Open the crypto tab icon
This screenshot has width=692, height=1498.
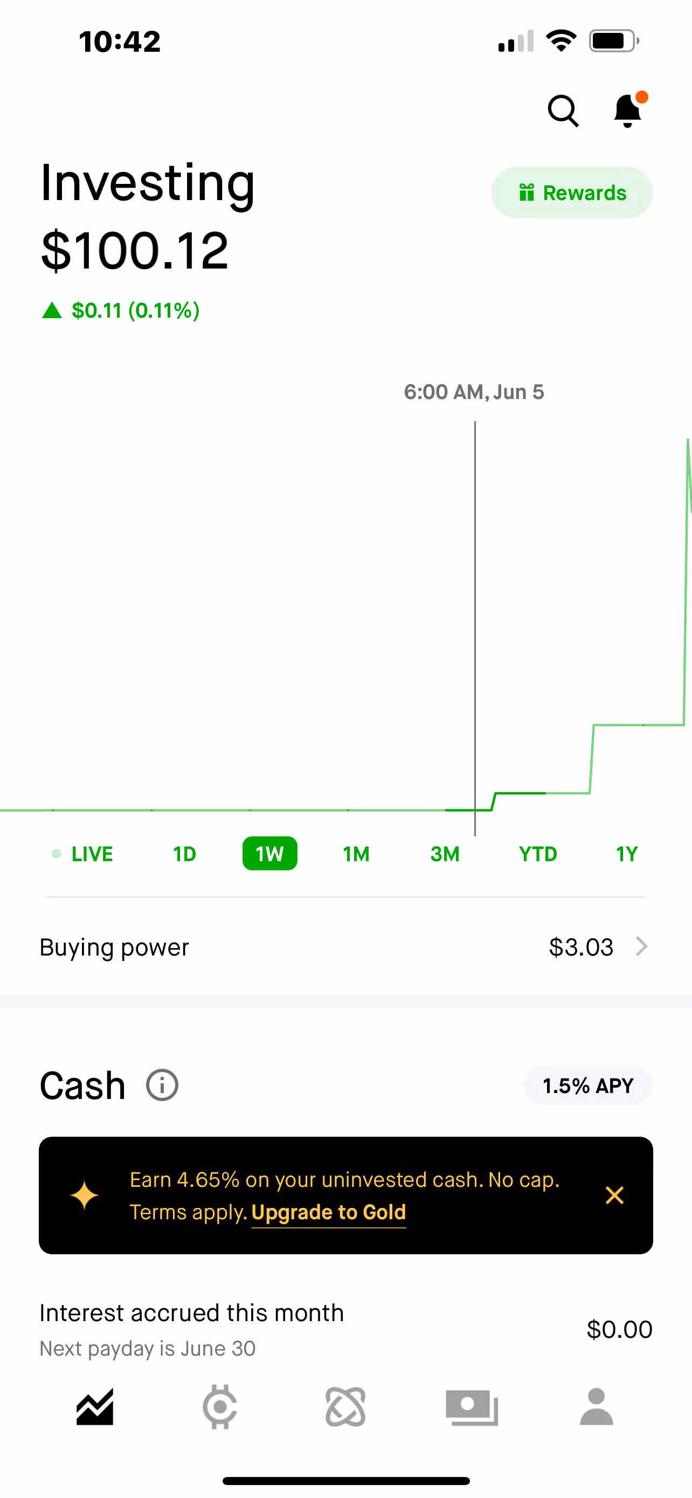tap(220, 1407)
